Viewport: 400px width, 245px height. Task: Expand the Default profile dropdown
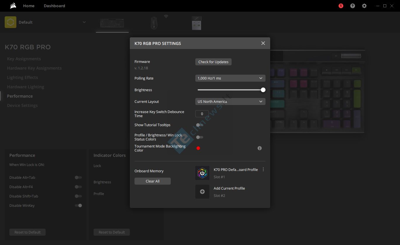(84, 22)
